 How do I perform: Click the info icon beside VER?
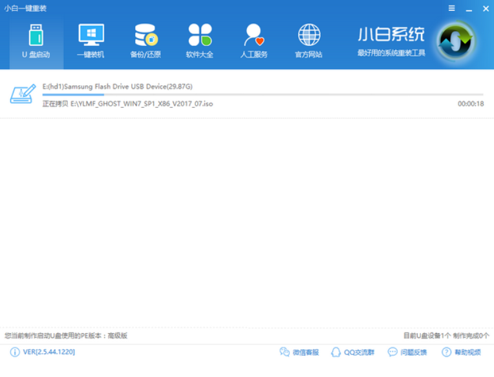tap(15, 352)
